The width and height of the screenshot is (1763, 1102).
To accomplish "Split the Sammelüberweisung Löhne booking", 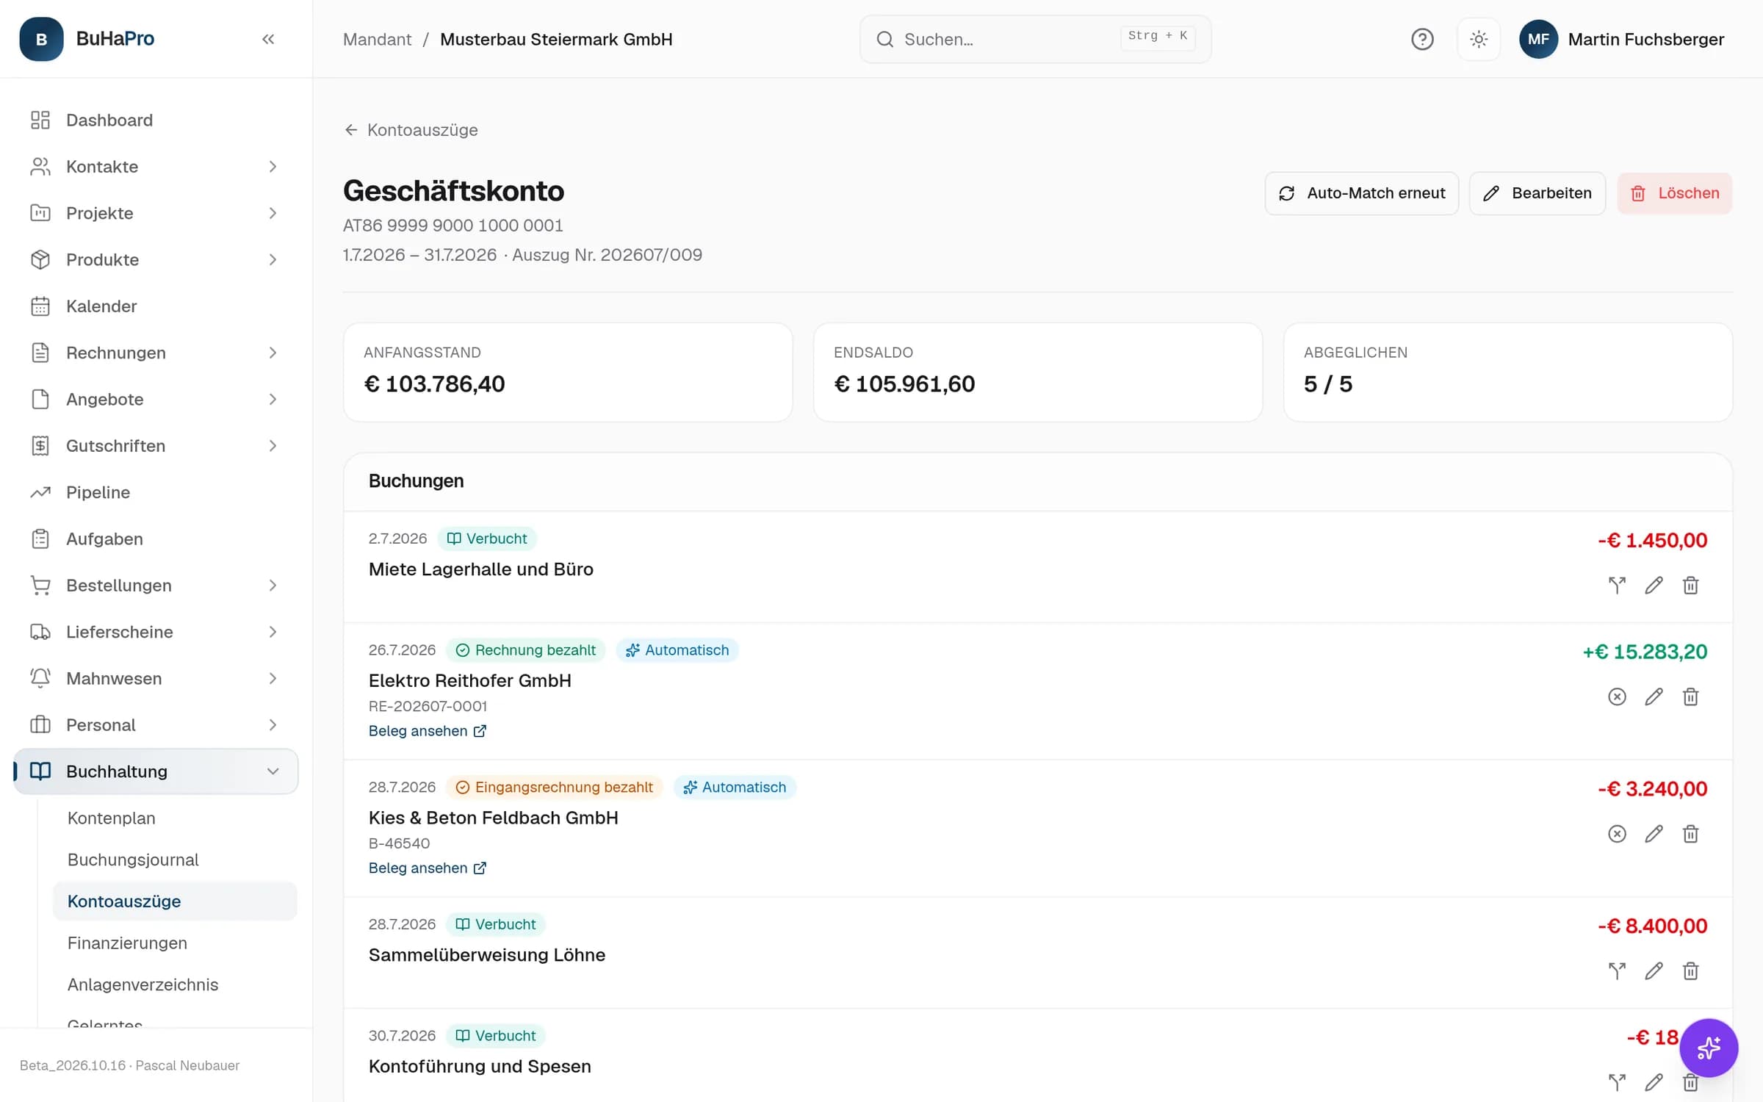I will (1617, 971).
